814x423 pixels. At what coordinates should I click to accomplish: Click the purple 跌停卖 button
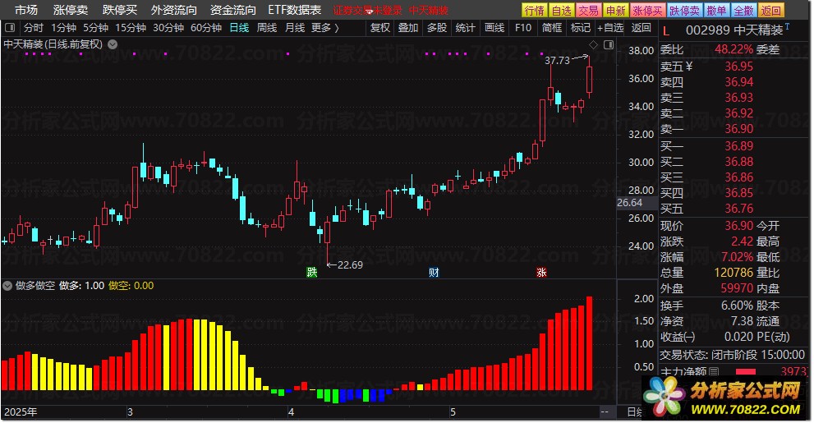pos(684,11)
